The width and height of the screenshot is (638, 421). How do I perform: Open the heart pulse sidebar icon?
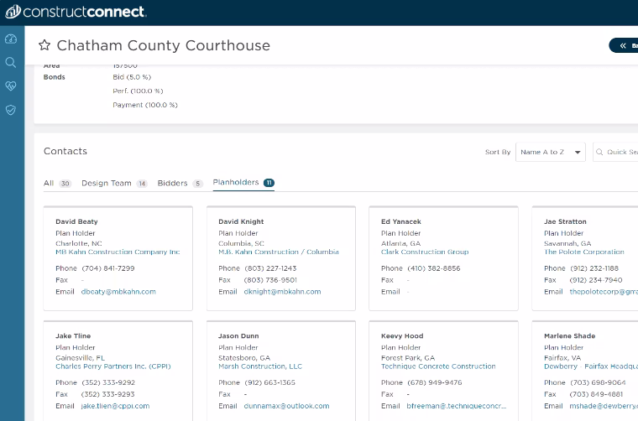(x=11, y=86)
